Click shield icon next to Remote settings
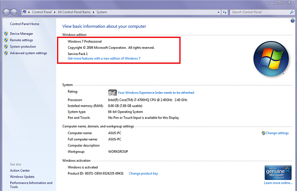The image size is (297, 191). [x=6, y=40]
